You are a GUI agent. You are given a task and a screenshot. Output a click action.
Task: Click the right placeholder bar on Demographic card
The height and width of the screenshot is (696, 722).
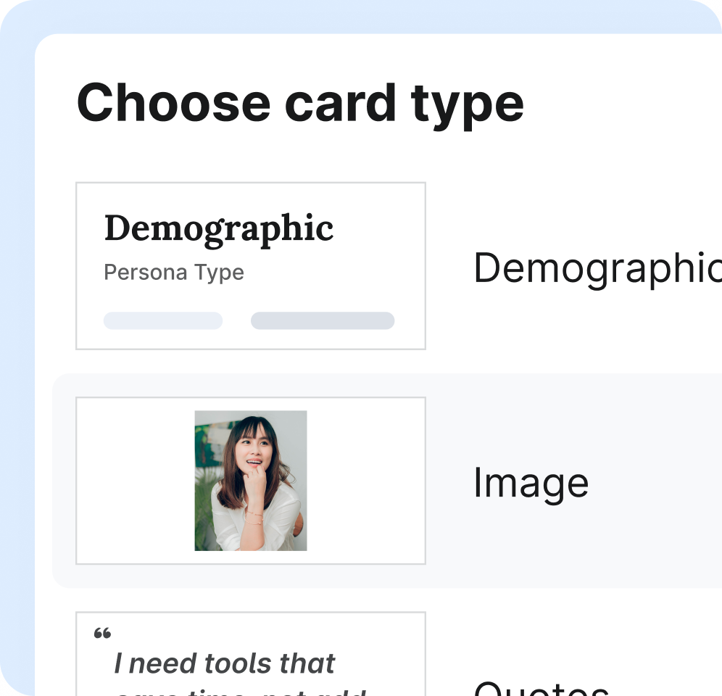click(x=322, y=320)
